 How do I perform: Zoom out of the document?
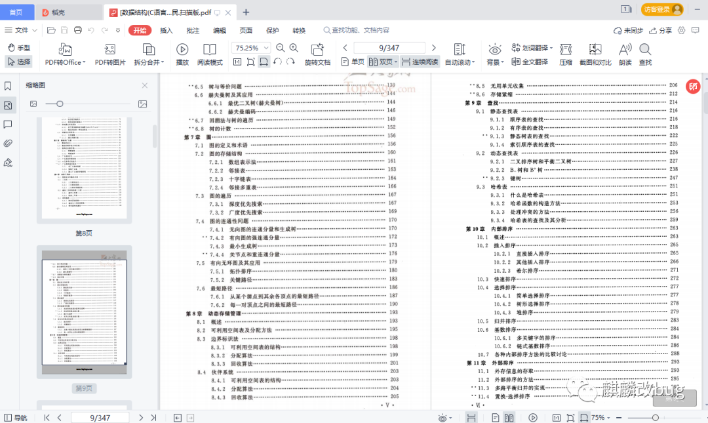tap(281, 48)
